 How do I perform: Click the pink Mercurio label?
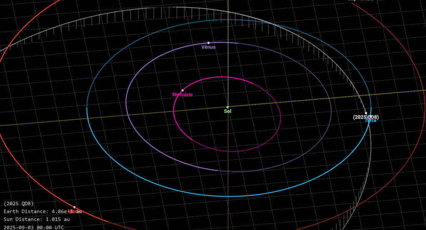(x=183, y=95)
